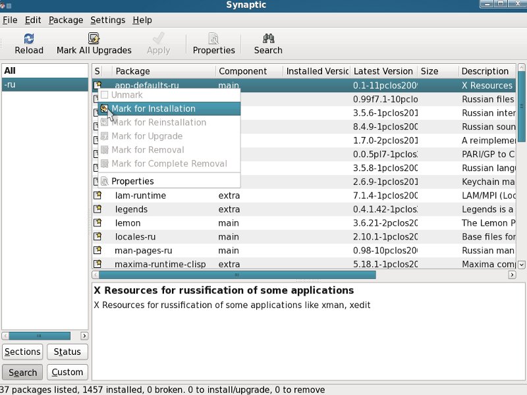Click status icon of man-pages-ru package

(x=97, y=250)
